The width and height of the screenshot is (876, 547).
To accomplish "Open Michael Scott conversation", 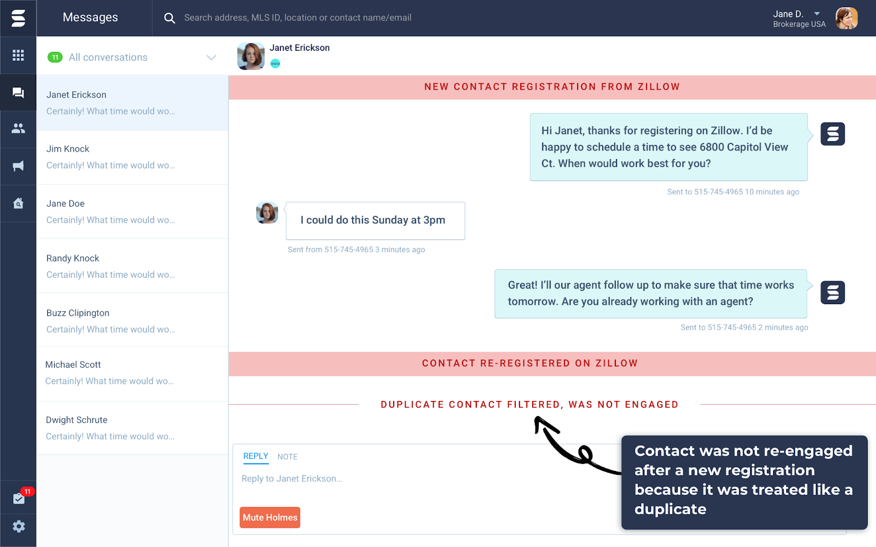I will (132, 374).
